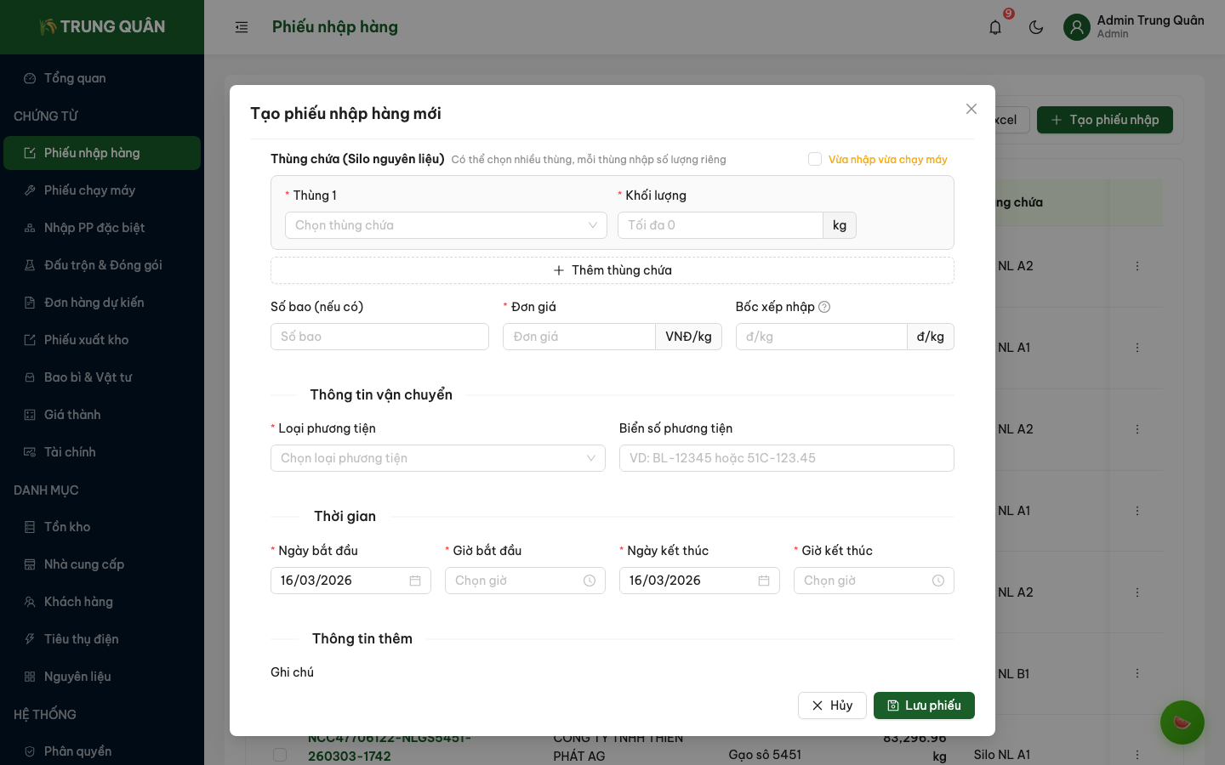The image size is (1225, 765).
Task: Enable the Vừa nhập vừa chạy máy checkbox
Action: (815, 159)
